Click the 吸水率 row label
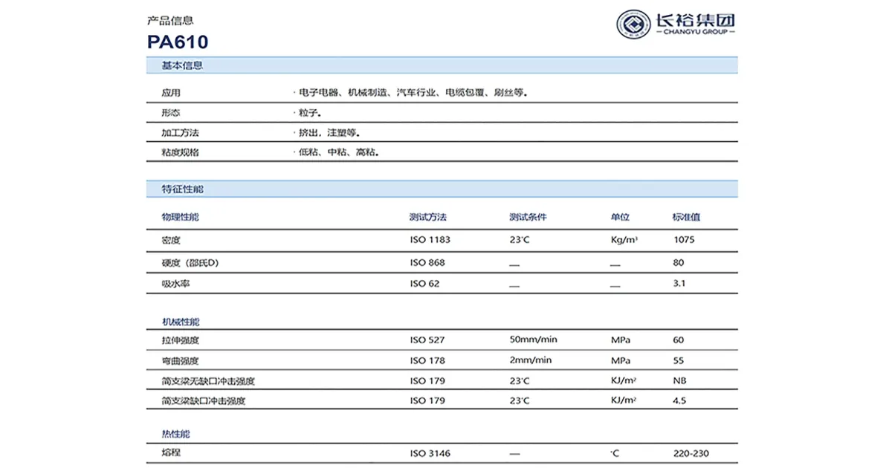This screenshot has width=892, height=468. pyautogui.click(x=176, y=284)
